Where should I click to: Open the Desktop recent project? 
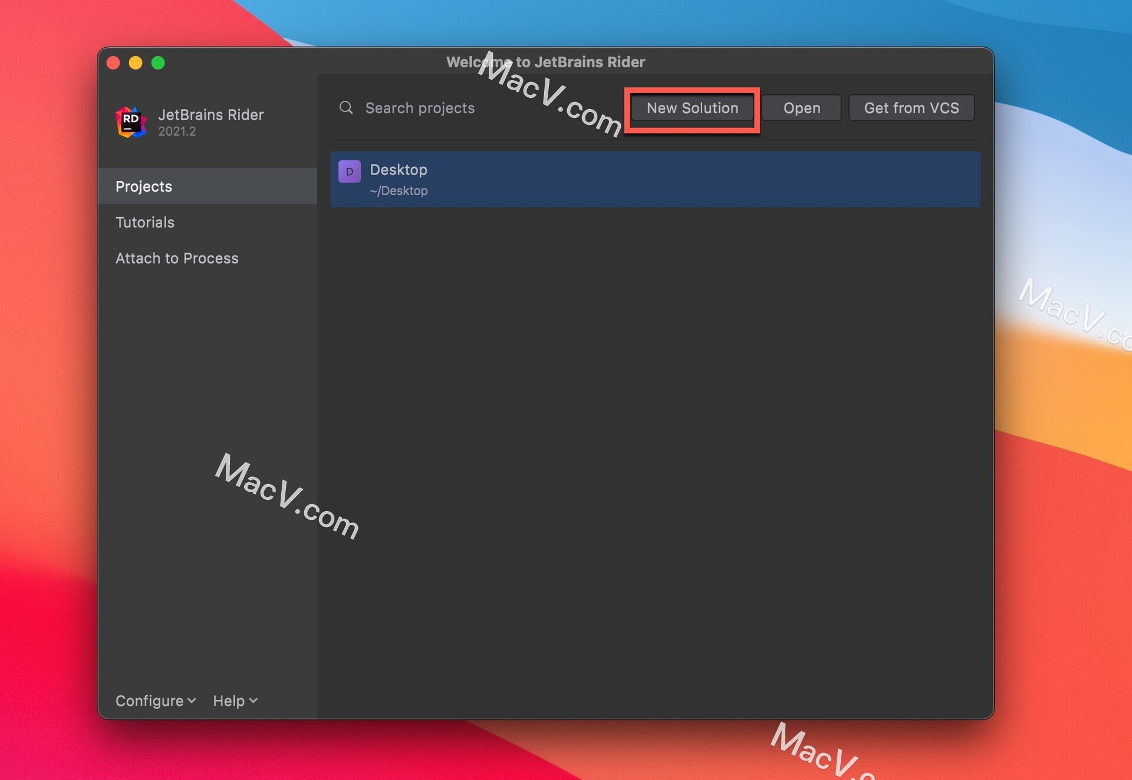(x=655, y=179)
